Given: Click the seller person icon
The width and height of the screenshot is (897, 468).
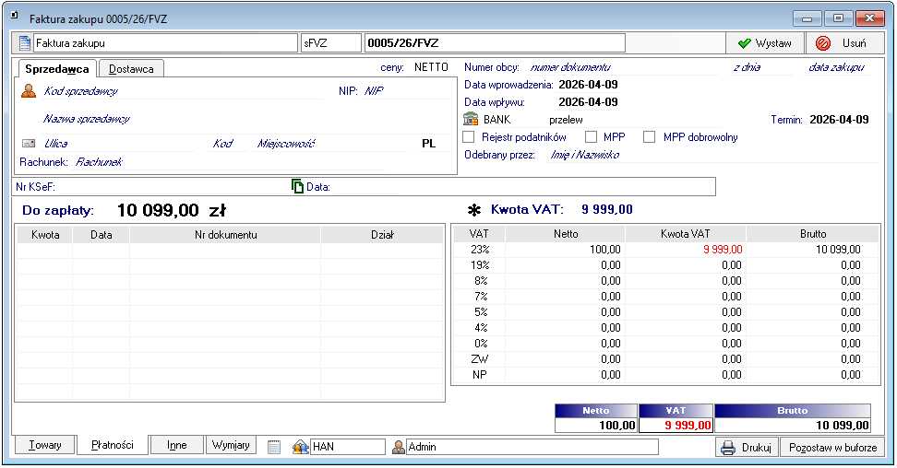Looking at the screenshot, I should (x=29, y=91).
